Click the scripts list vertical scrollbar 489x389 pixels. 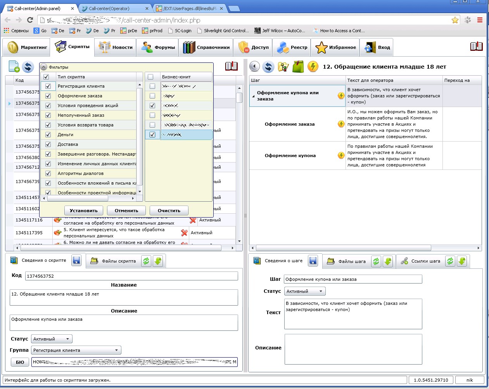pyautogui.click(x=239, y=98)
